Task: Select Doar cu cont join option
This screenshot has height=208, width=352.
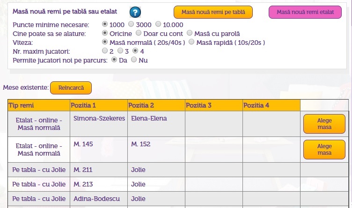Action: [x=139, y=33]
